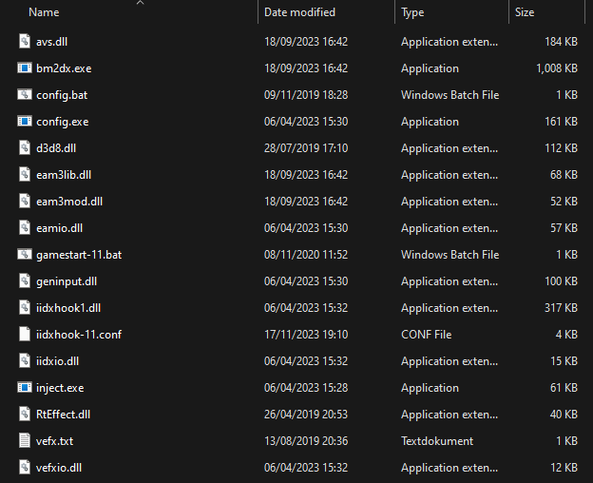Select the iidxhook-11.conf file icon
The width and height of the screenshot is (593, 483).
click(26, 335)
